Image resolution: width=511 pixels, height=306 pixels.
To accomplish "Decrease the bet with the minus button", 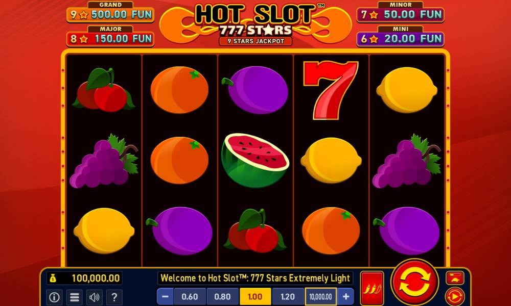I will [x=165, y=297].
